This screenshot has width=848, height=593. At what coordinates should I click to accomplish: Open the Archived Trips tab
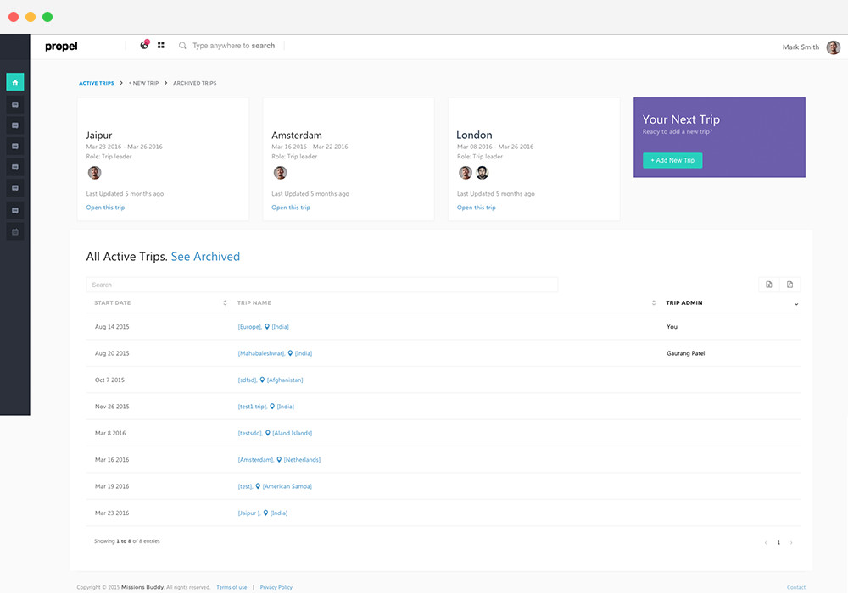tap(194, 83)
